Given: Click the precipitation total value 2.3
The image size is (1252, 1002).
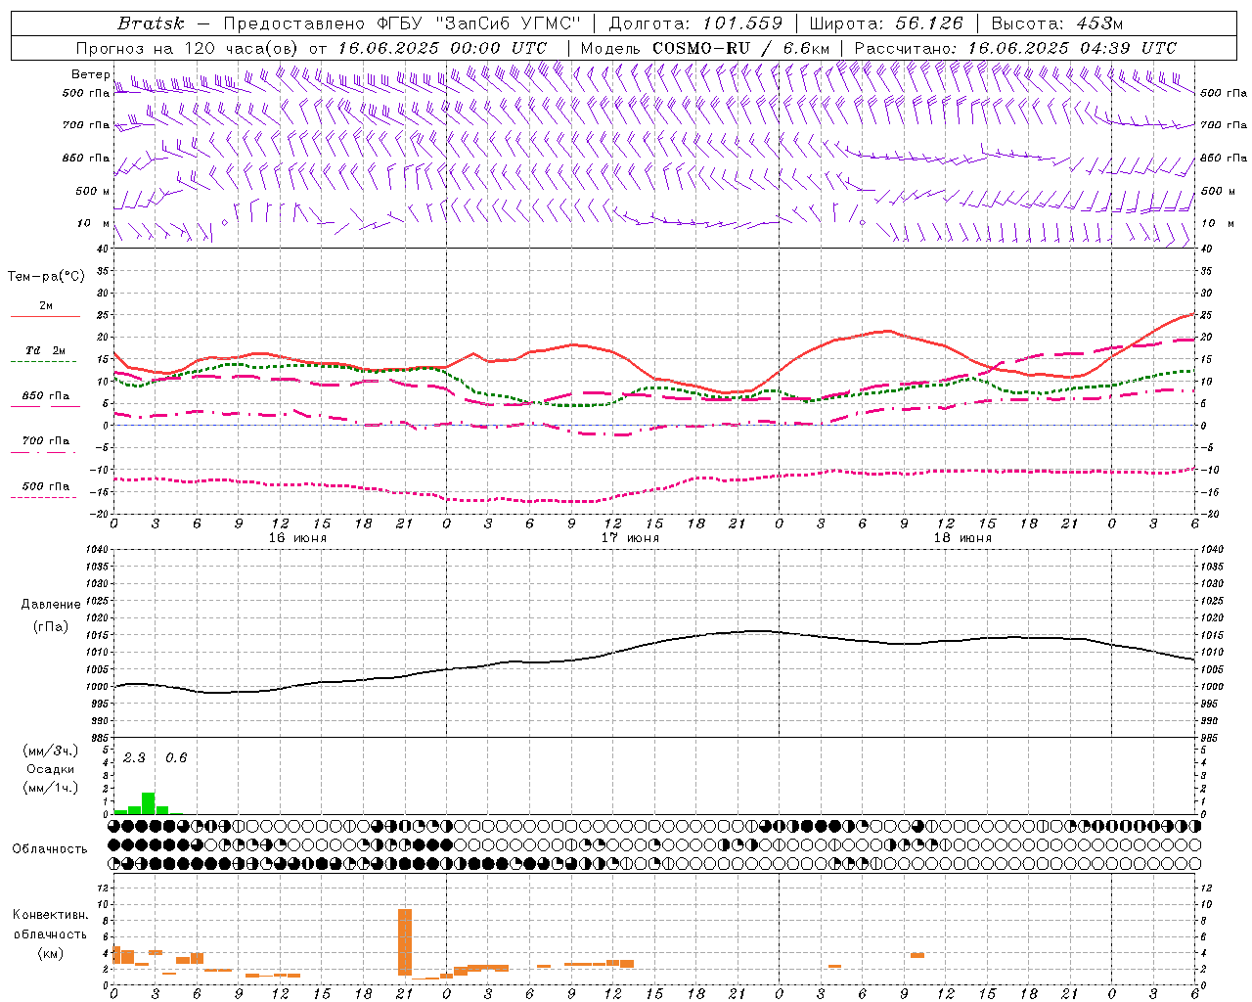Looking at the screenshot, I should pos(134,758).
